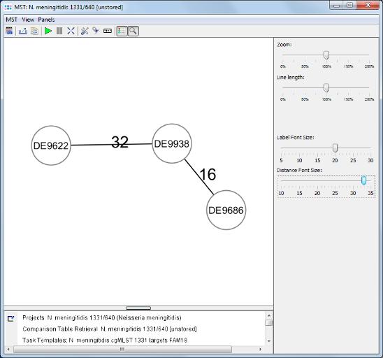Click the Distance Font Size slider handle
The image size is (383, 358).
[x=363, y=180]
